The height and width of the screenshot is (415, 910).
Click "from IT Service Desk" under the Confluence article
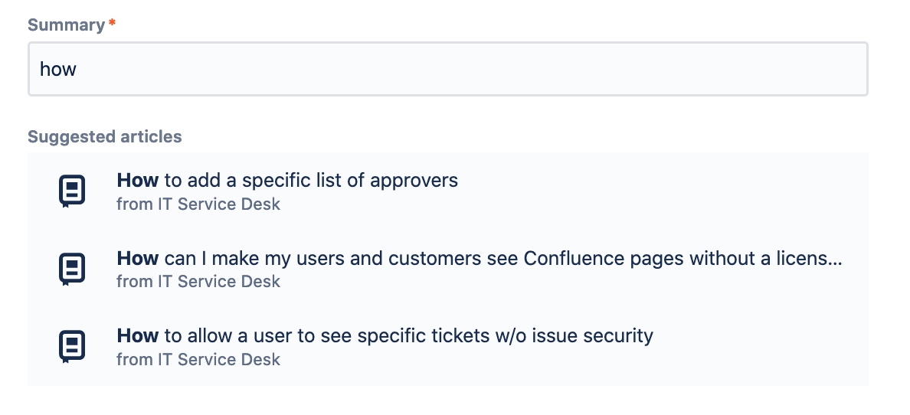(198, 282)
